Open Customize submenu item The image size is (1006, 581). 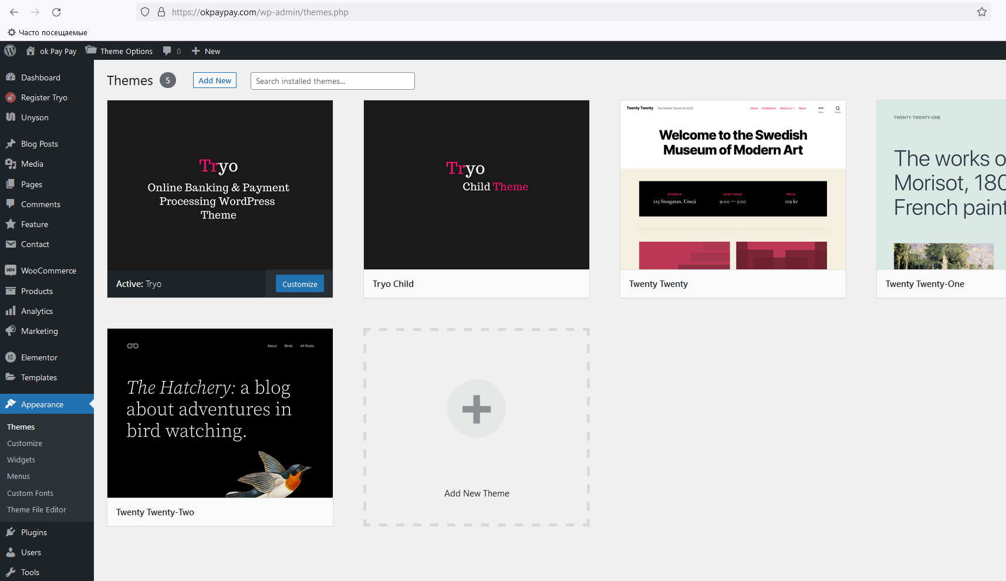point(25,443)
